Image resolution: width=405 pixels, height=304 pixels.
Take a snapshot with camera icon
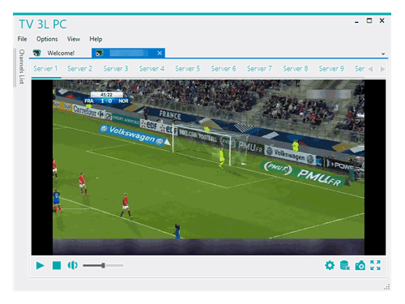click(x=360, y=265)
